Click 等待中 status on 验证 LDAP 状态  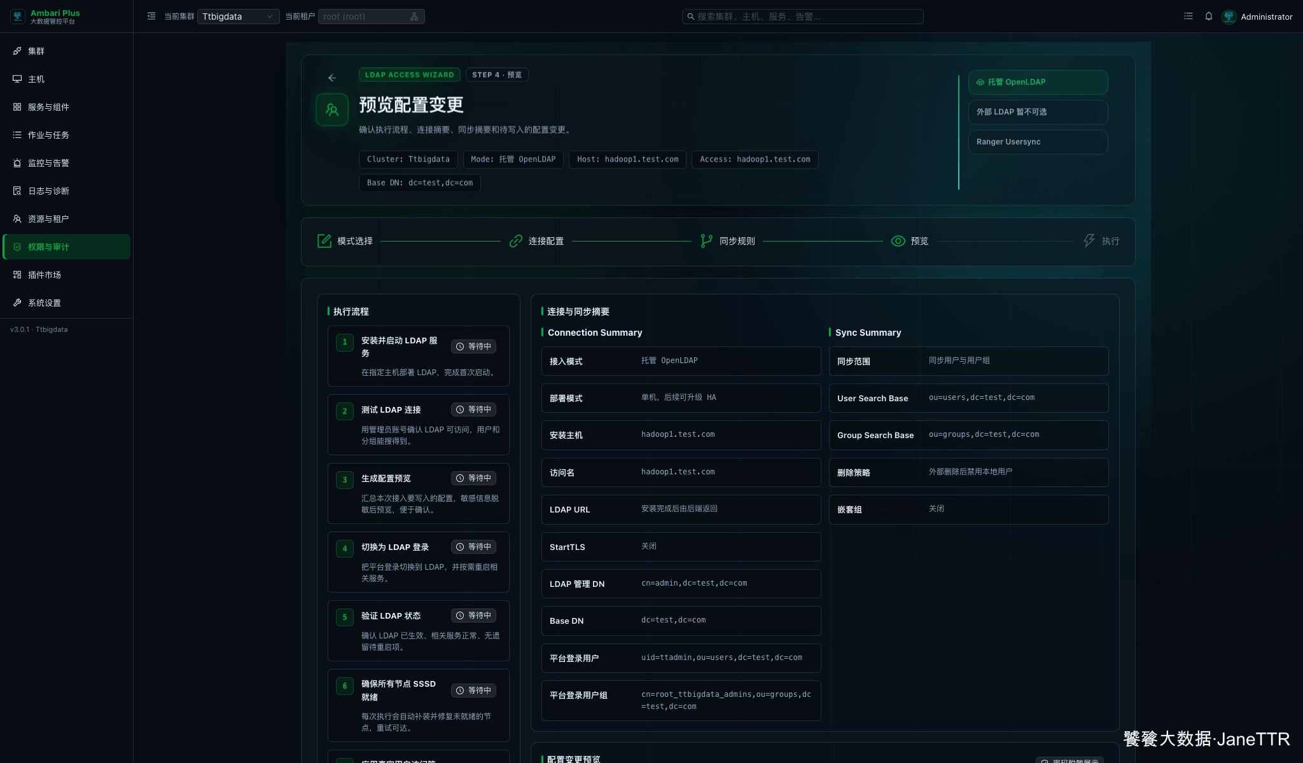(x=474, y=615)
